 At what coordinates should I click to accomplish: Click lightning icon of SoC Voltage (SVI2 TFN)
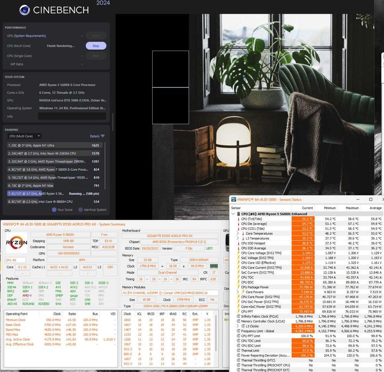[238, 258]
